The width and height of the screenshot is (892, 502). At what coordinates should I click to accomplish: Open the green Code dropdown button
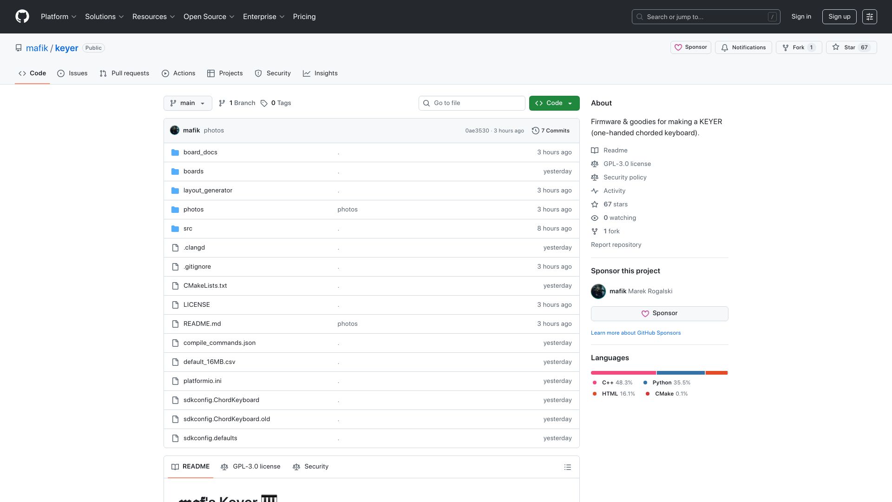pos(554,103)
